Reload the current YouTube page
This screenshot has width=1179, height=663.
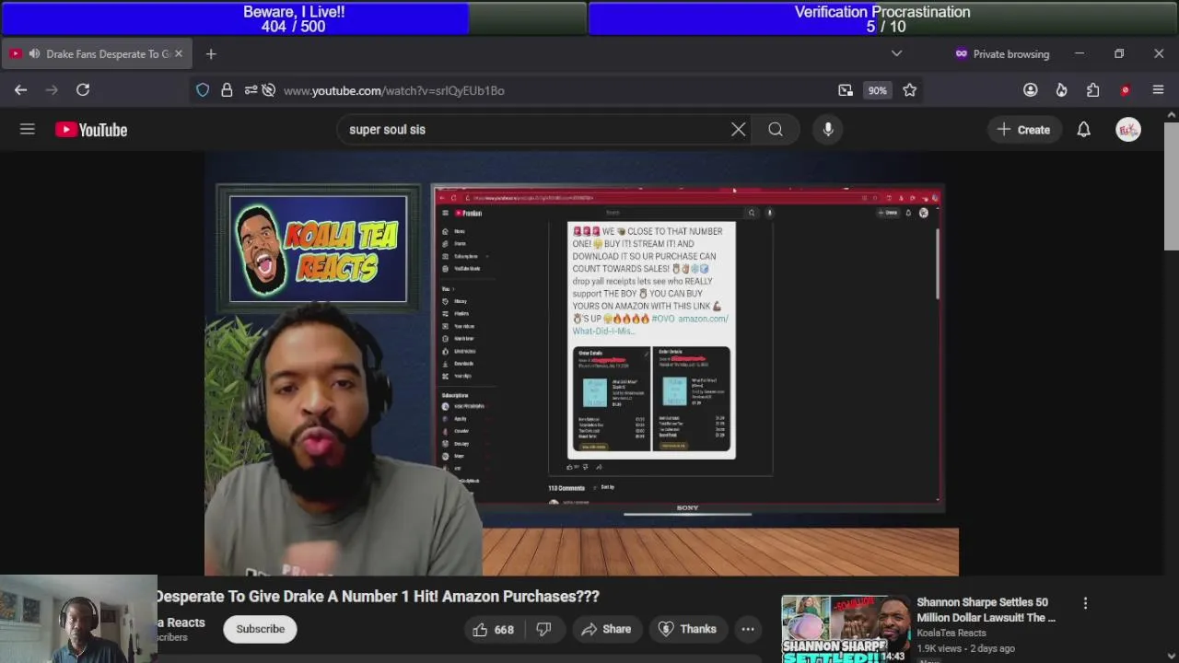pyautogui.click(x=83, y=90)
